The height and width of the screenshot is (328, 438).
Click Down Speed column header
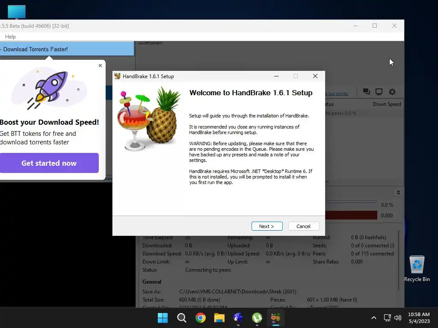(387, 104)
